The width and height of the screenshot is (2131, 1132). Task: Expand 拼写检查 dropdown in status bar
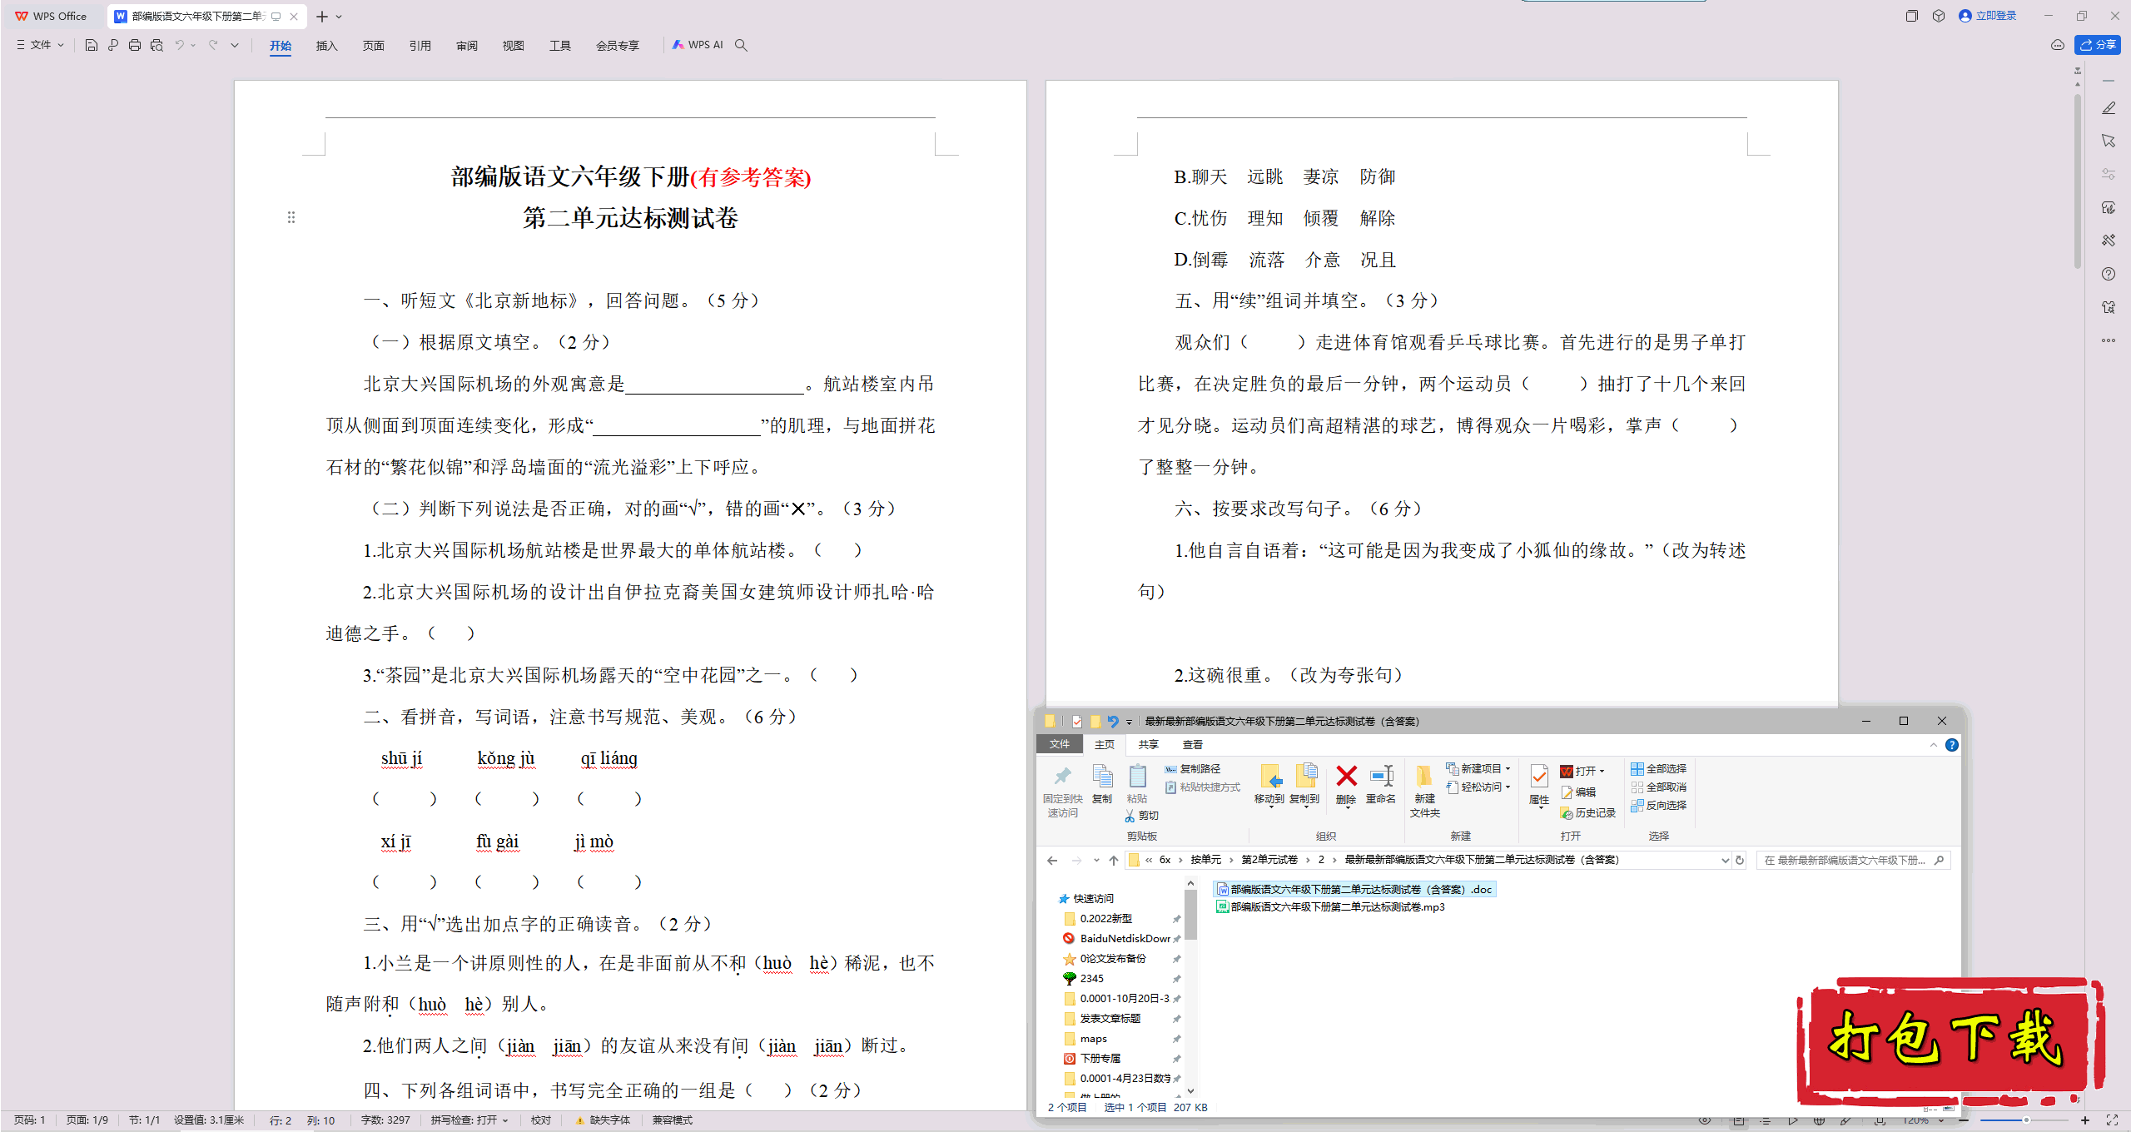click(x=505, y=1120)
